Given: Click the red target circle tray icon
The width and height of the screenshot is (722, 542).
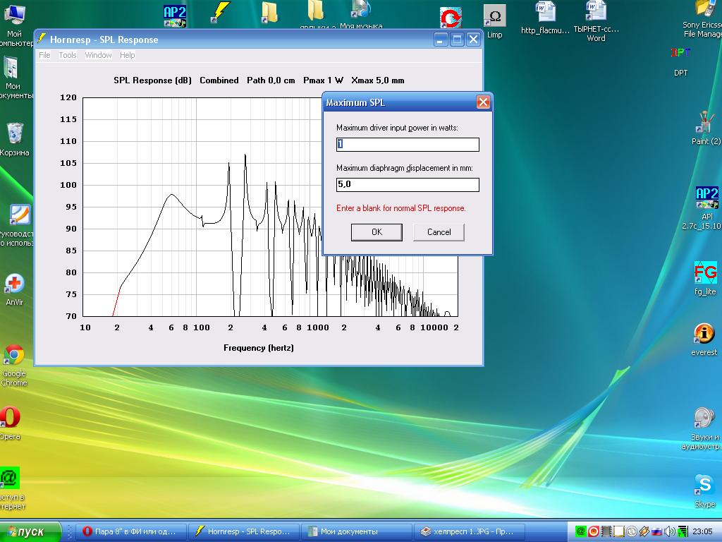Looking at the screenshot, I should (594, 531).
